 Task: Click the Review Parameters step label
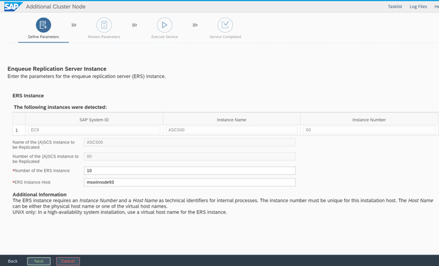tap(104, 37)
